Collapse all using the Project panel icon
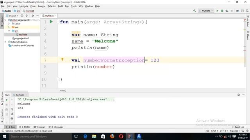Viewport: 250px width, 140px height. pos(27,16)
